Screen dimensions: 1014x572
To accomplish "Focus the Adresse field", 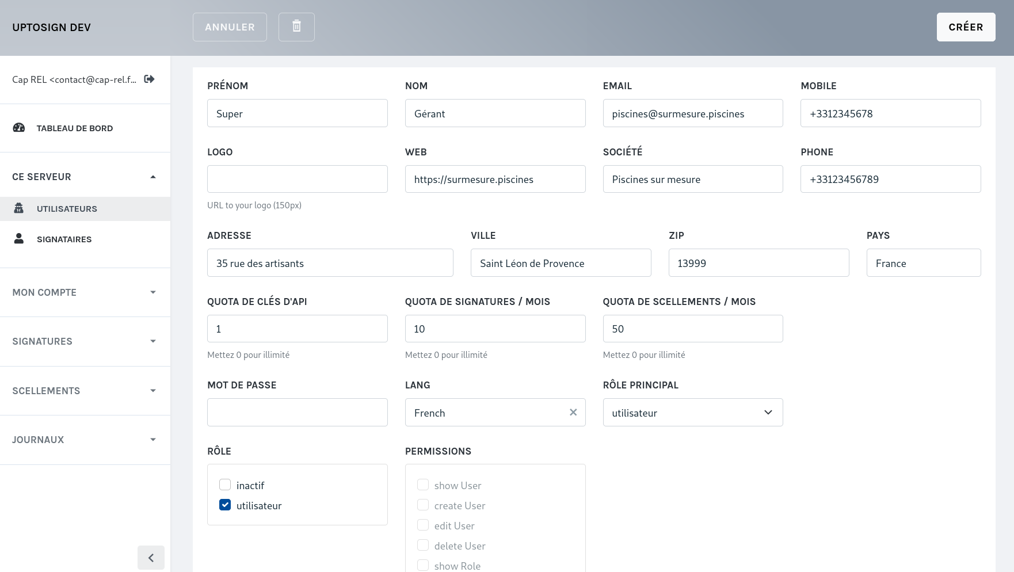I will point(330,263).
